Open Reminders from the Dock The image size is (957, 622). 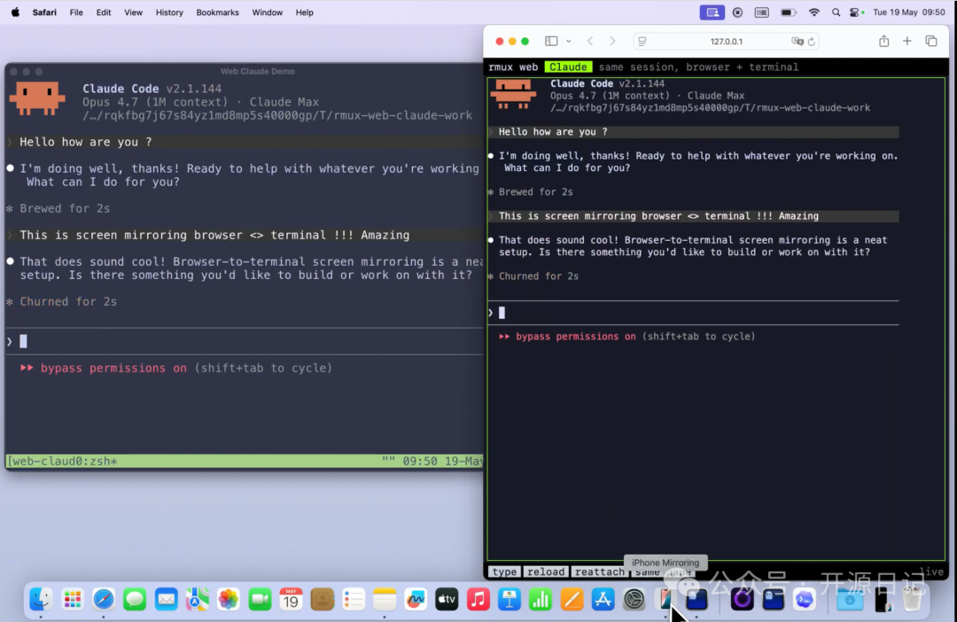[354, 600]
